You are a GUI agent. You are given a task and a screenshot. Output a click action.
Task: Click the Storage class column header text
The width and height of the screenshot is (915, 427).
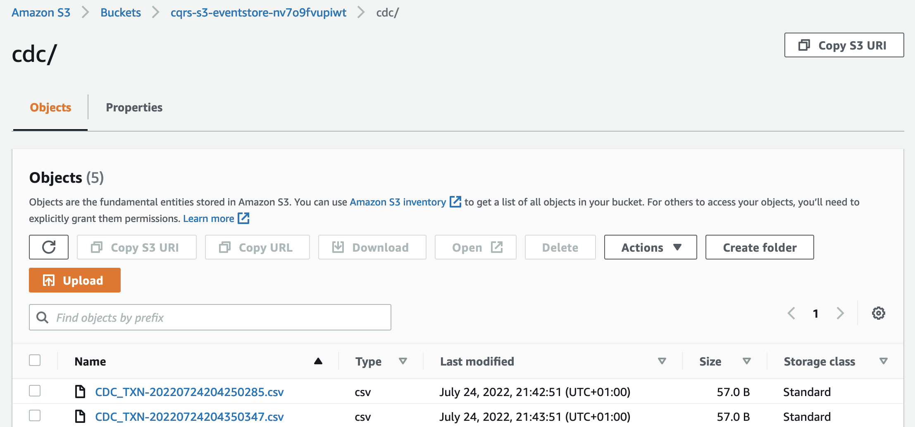tap(819, 361)
